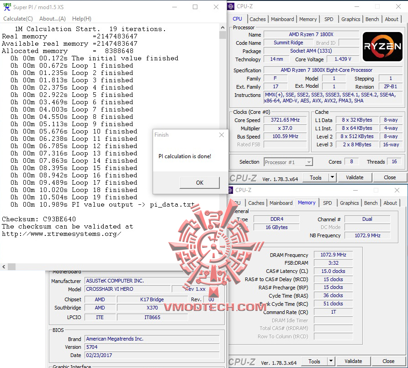Switch to the About tab in lower CPU-Z
Screen dimensions: 408x368
pos(390,203)
